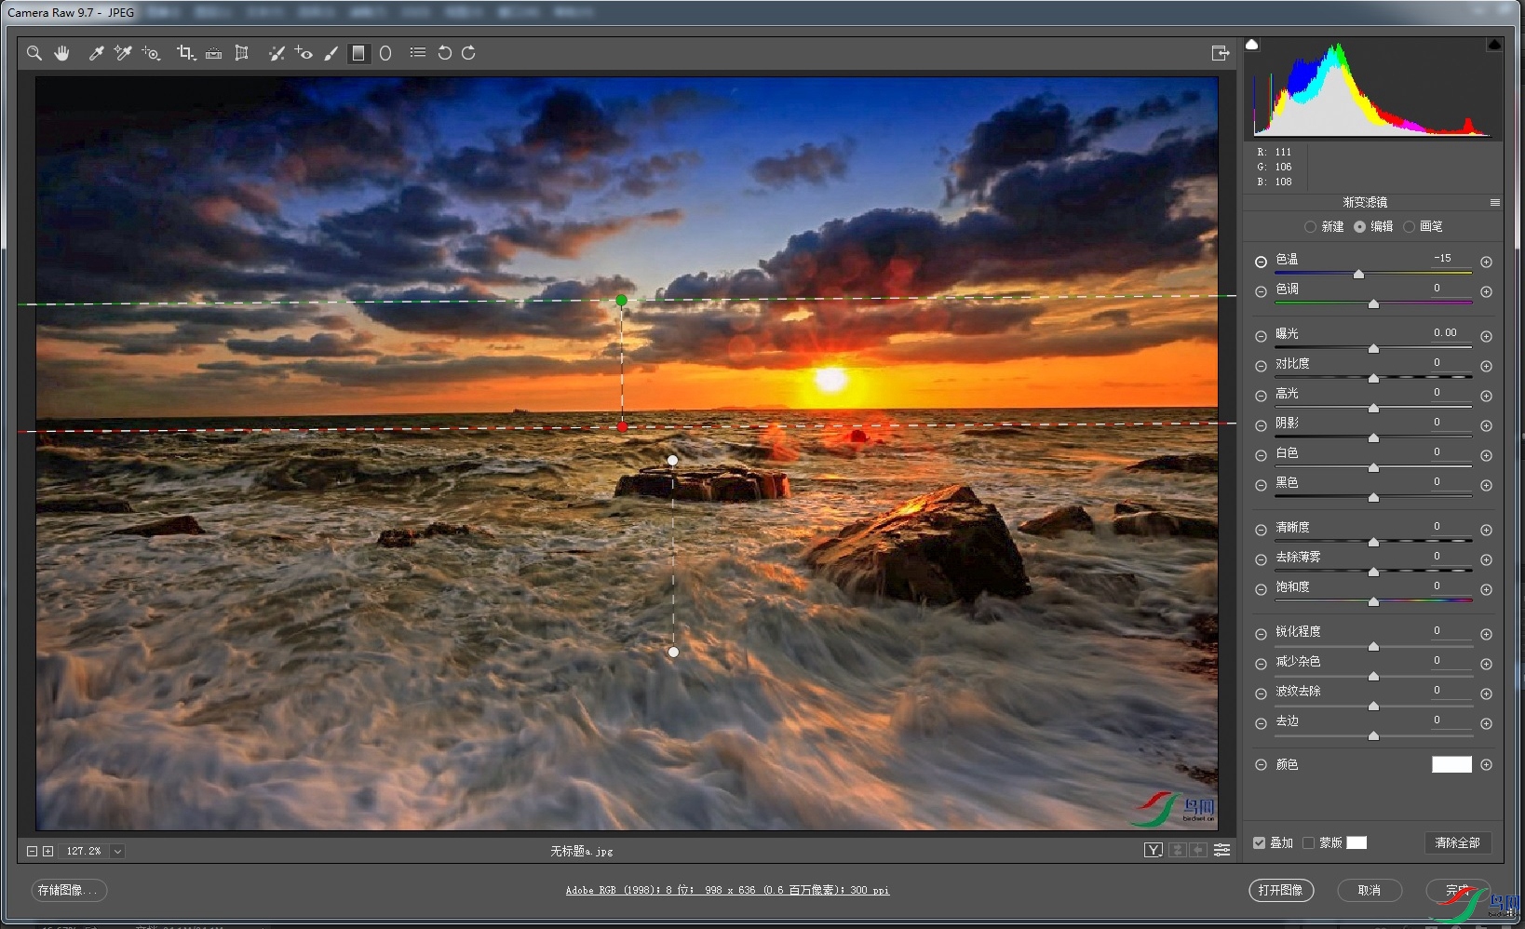This screenshot has height=929, width=1525.
Task: Uncheck the 叠加 overlay checkbox
Action: [1259, 842]
